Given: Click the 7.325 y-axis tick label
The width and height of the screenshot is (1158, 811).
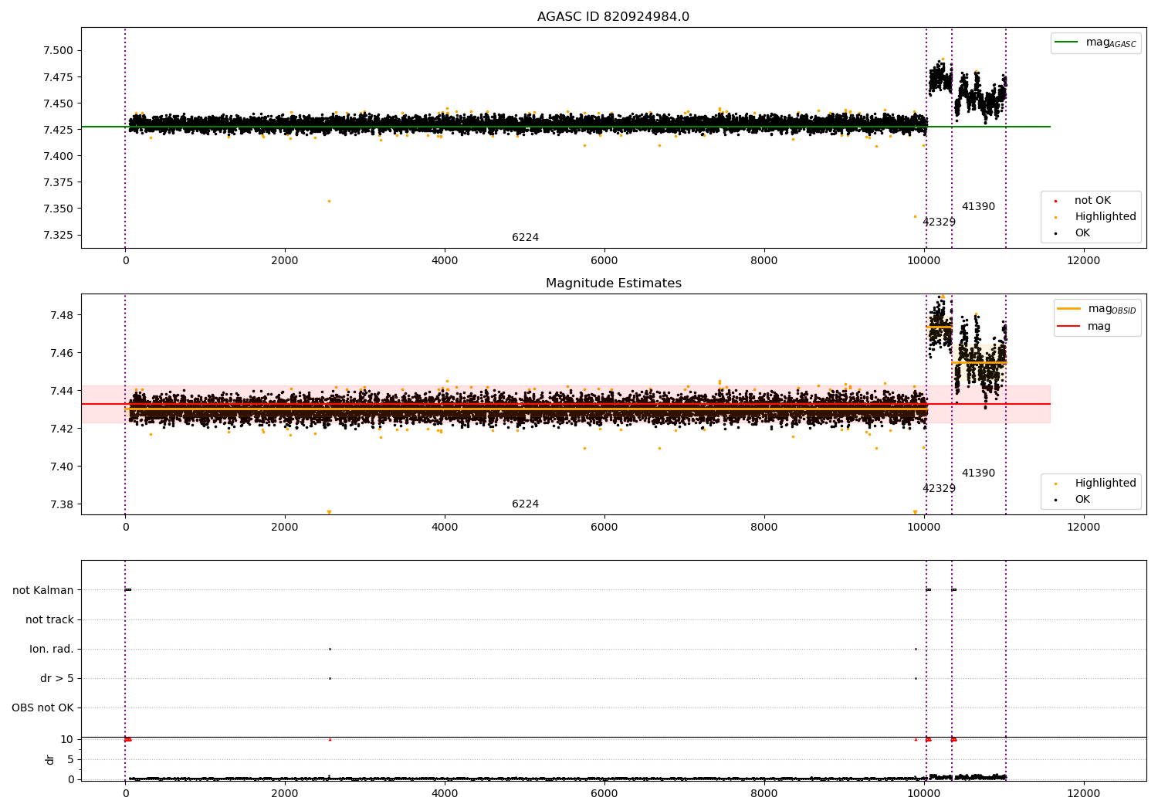Looking at the screenshot, I should coord(58,235).
